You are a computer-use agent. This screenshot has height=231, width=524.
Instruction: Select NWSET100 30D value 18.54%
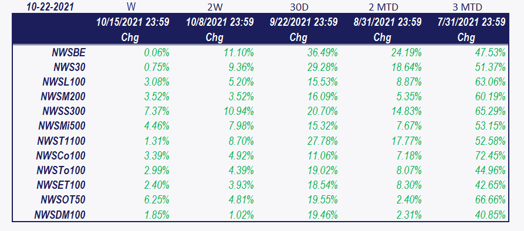[x=322, y=185]
